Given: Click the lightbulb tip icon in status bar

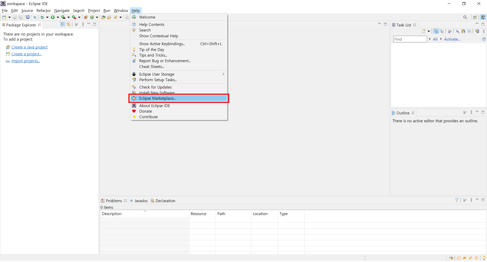Looking at the screenshot, I should click(484, 258).
